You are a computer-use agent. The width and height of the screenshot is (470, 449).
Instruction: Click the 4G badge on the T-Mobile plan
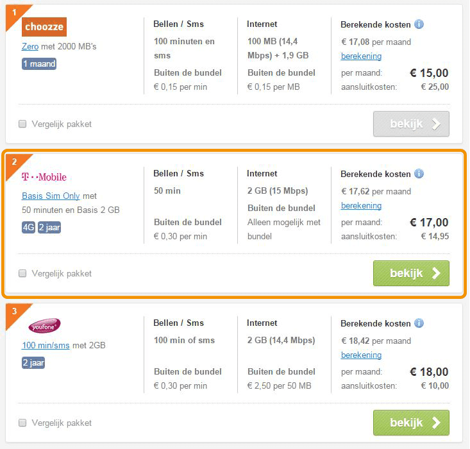(x=28, y=227)
